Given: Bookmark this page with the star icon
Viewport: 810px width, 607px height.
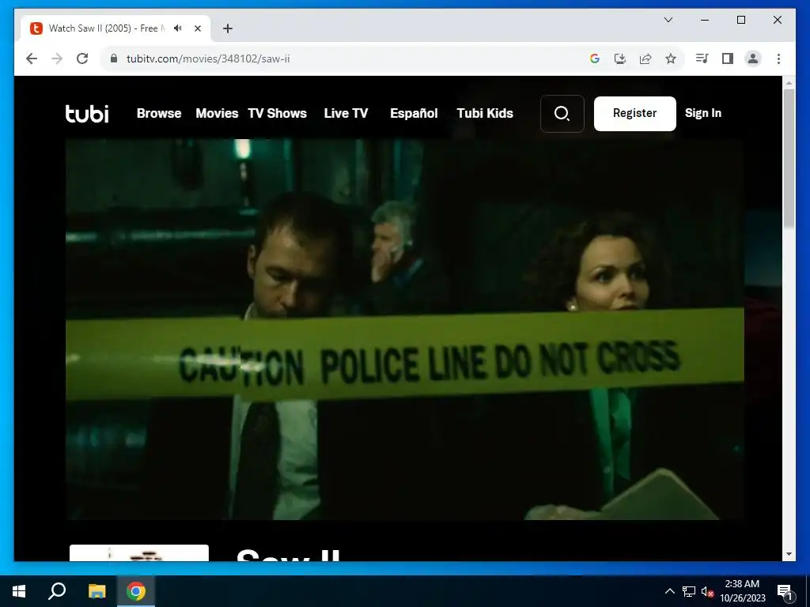Looking at the screenshot, I should point(671,58).
